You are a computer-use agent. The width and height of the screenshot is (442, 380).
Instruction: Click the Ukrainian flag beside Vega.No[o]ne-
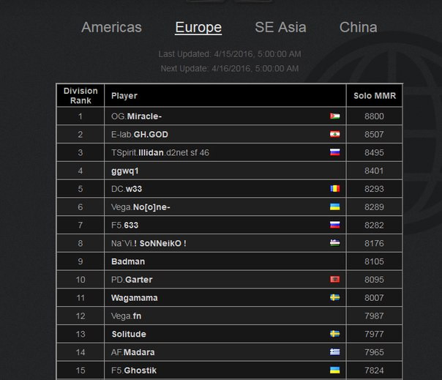click(x=334, y=207)
